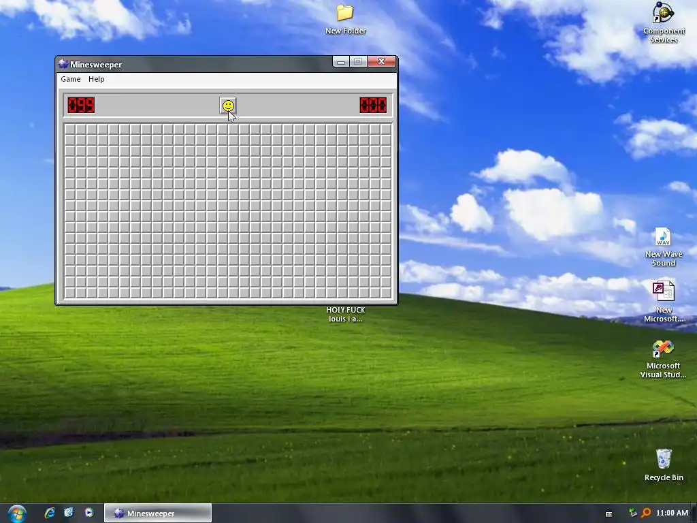Launch Internet Explorer from quick launch
Image resolution: width=697 pixels, height=523 pixels.
50,513
